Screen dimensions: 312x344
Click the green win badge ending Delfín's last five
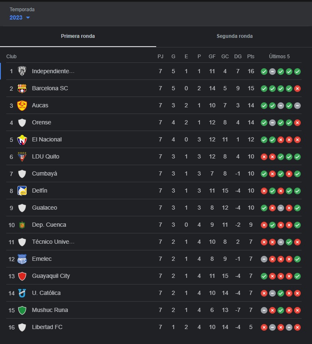tap(297, 191)
